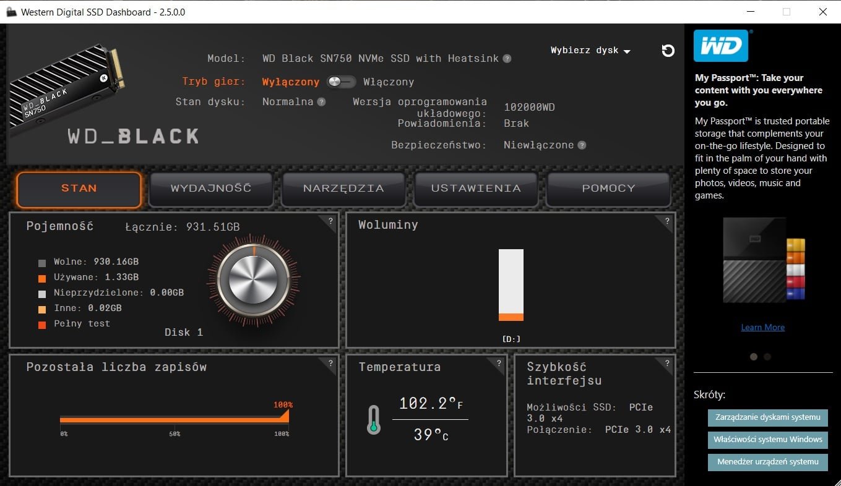Image resolution: width=841 pixels, height=486 pixels.
Task: Click the [D:] volume label
Action: click(x=511, y=339)
